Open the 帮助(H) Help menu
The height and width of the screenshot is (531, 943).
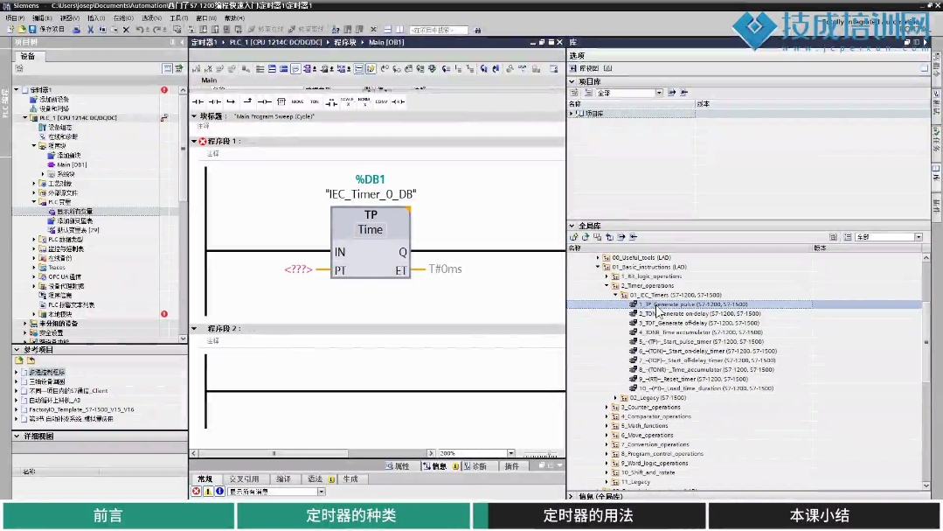click(234, 18)
